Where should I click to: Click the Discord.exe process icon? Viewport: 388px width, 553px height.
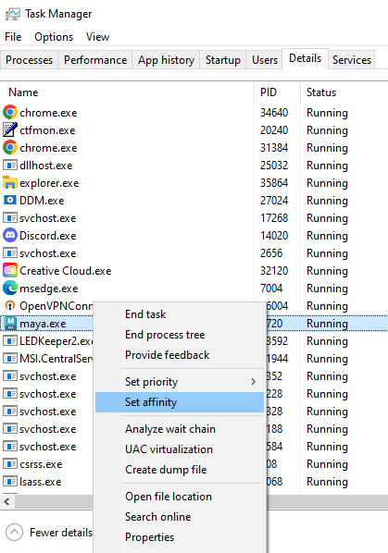tap(10, 235)
